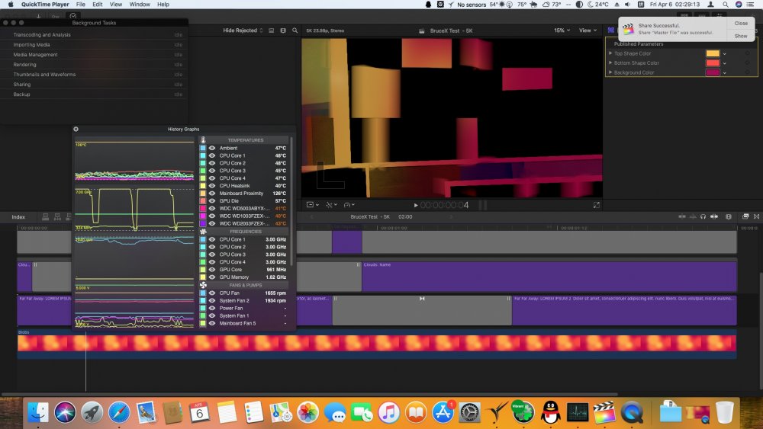This screenshot has width=763, height=429.
Task: Toggle visibility of Ambient temperature sensor
Action: pos(212,148)
